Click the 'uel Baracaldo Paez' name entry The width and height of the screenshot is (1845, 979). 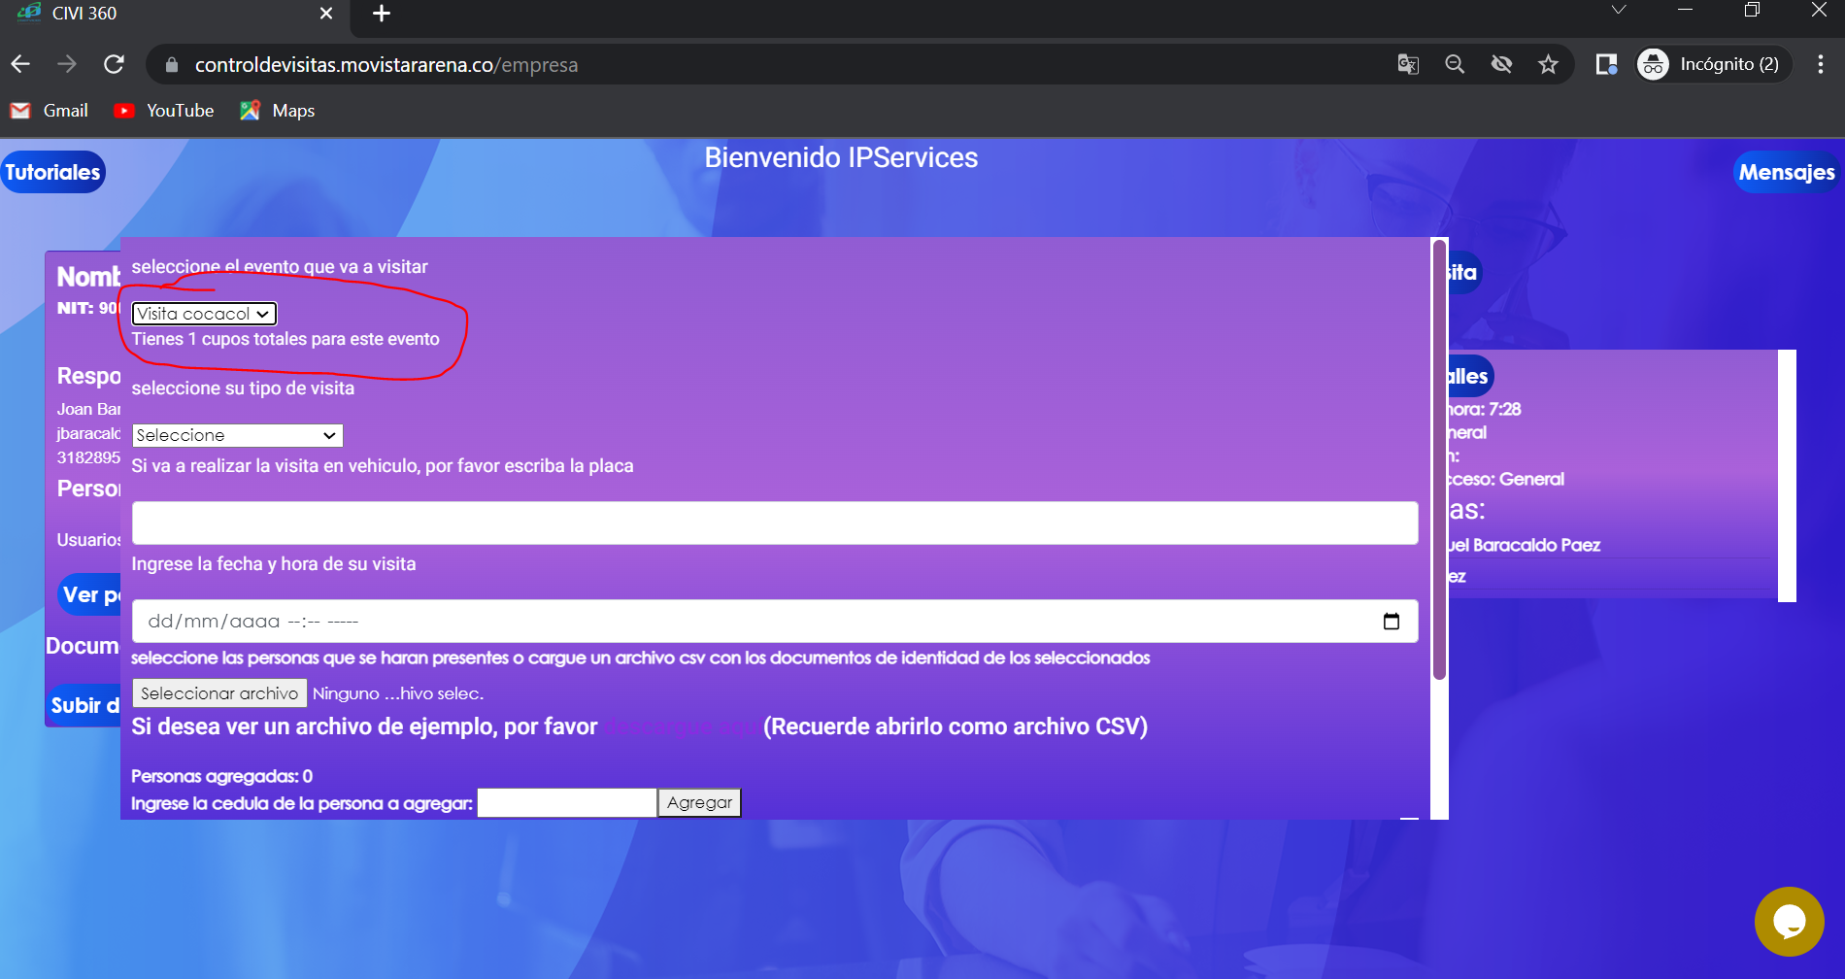tap(1525, 545)
